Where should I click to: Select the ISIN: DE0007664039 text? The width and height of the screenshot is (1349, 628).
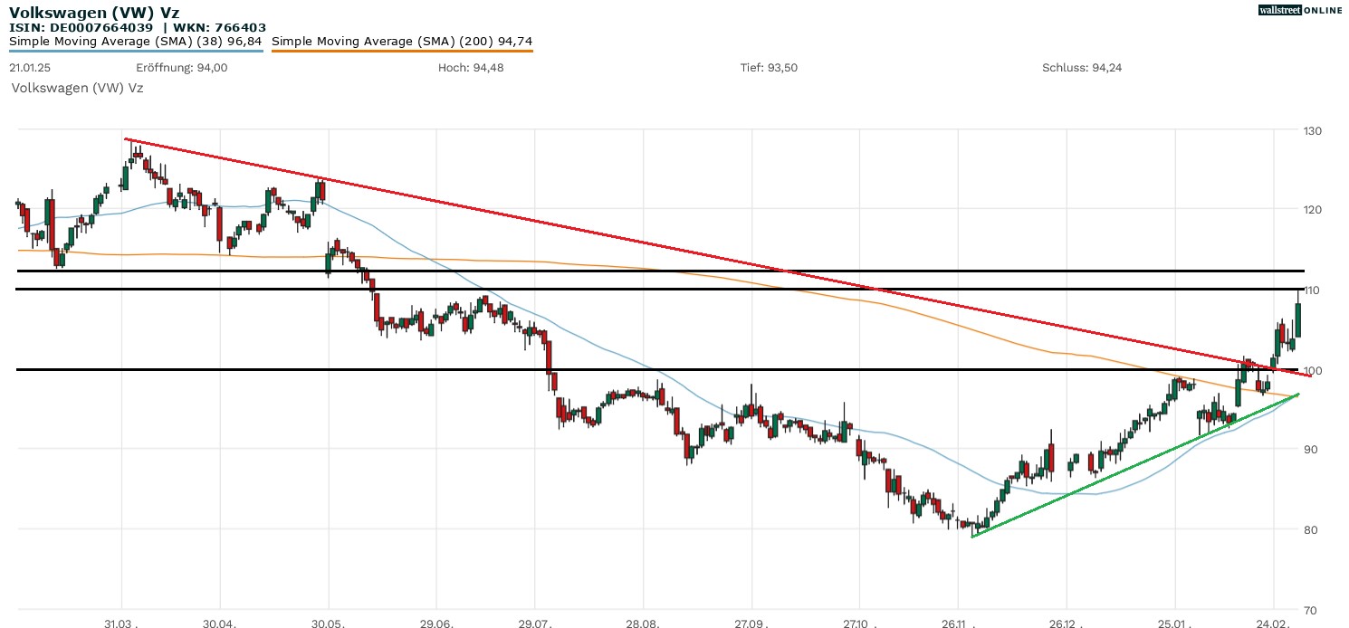pos(81,27)
